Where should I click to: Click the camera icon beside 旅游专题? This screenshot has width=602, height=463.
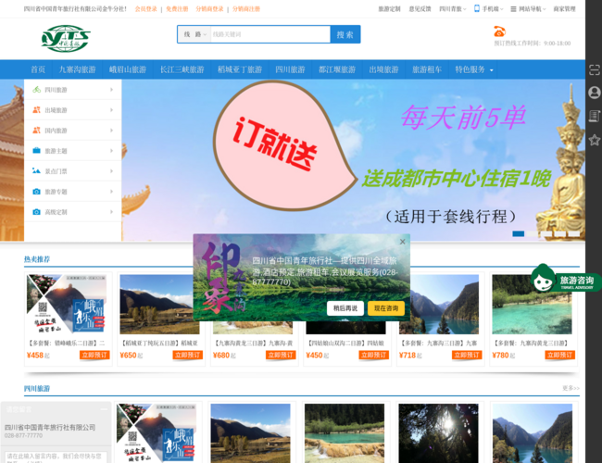(36, 191)
